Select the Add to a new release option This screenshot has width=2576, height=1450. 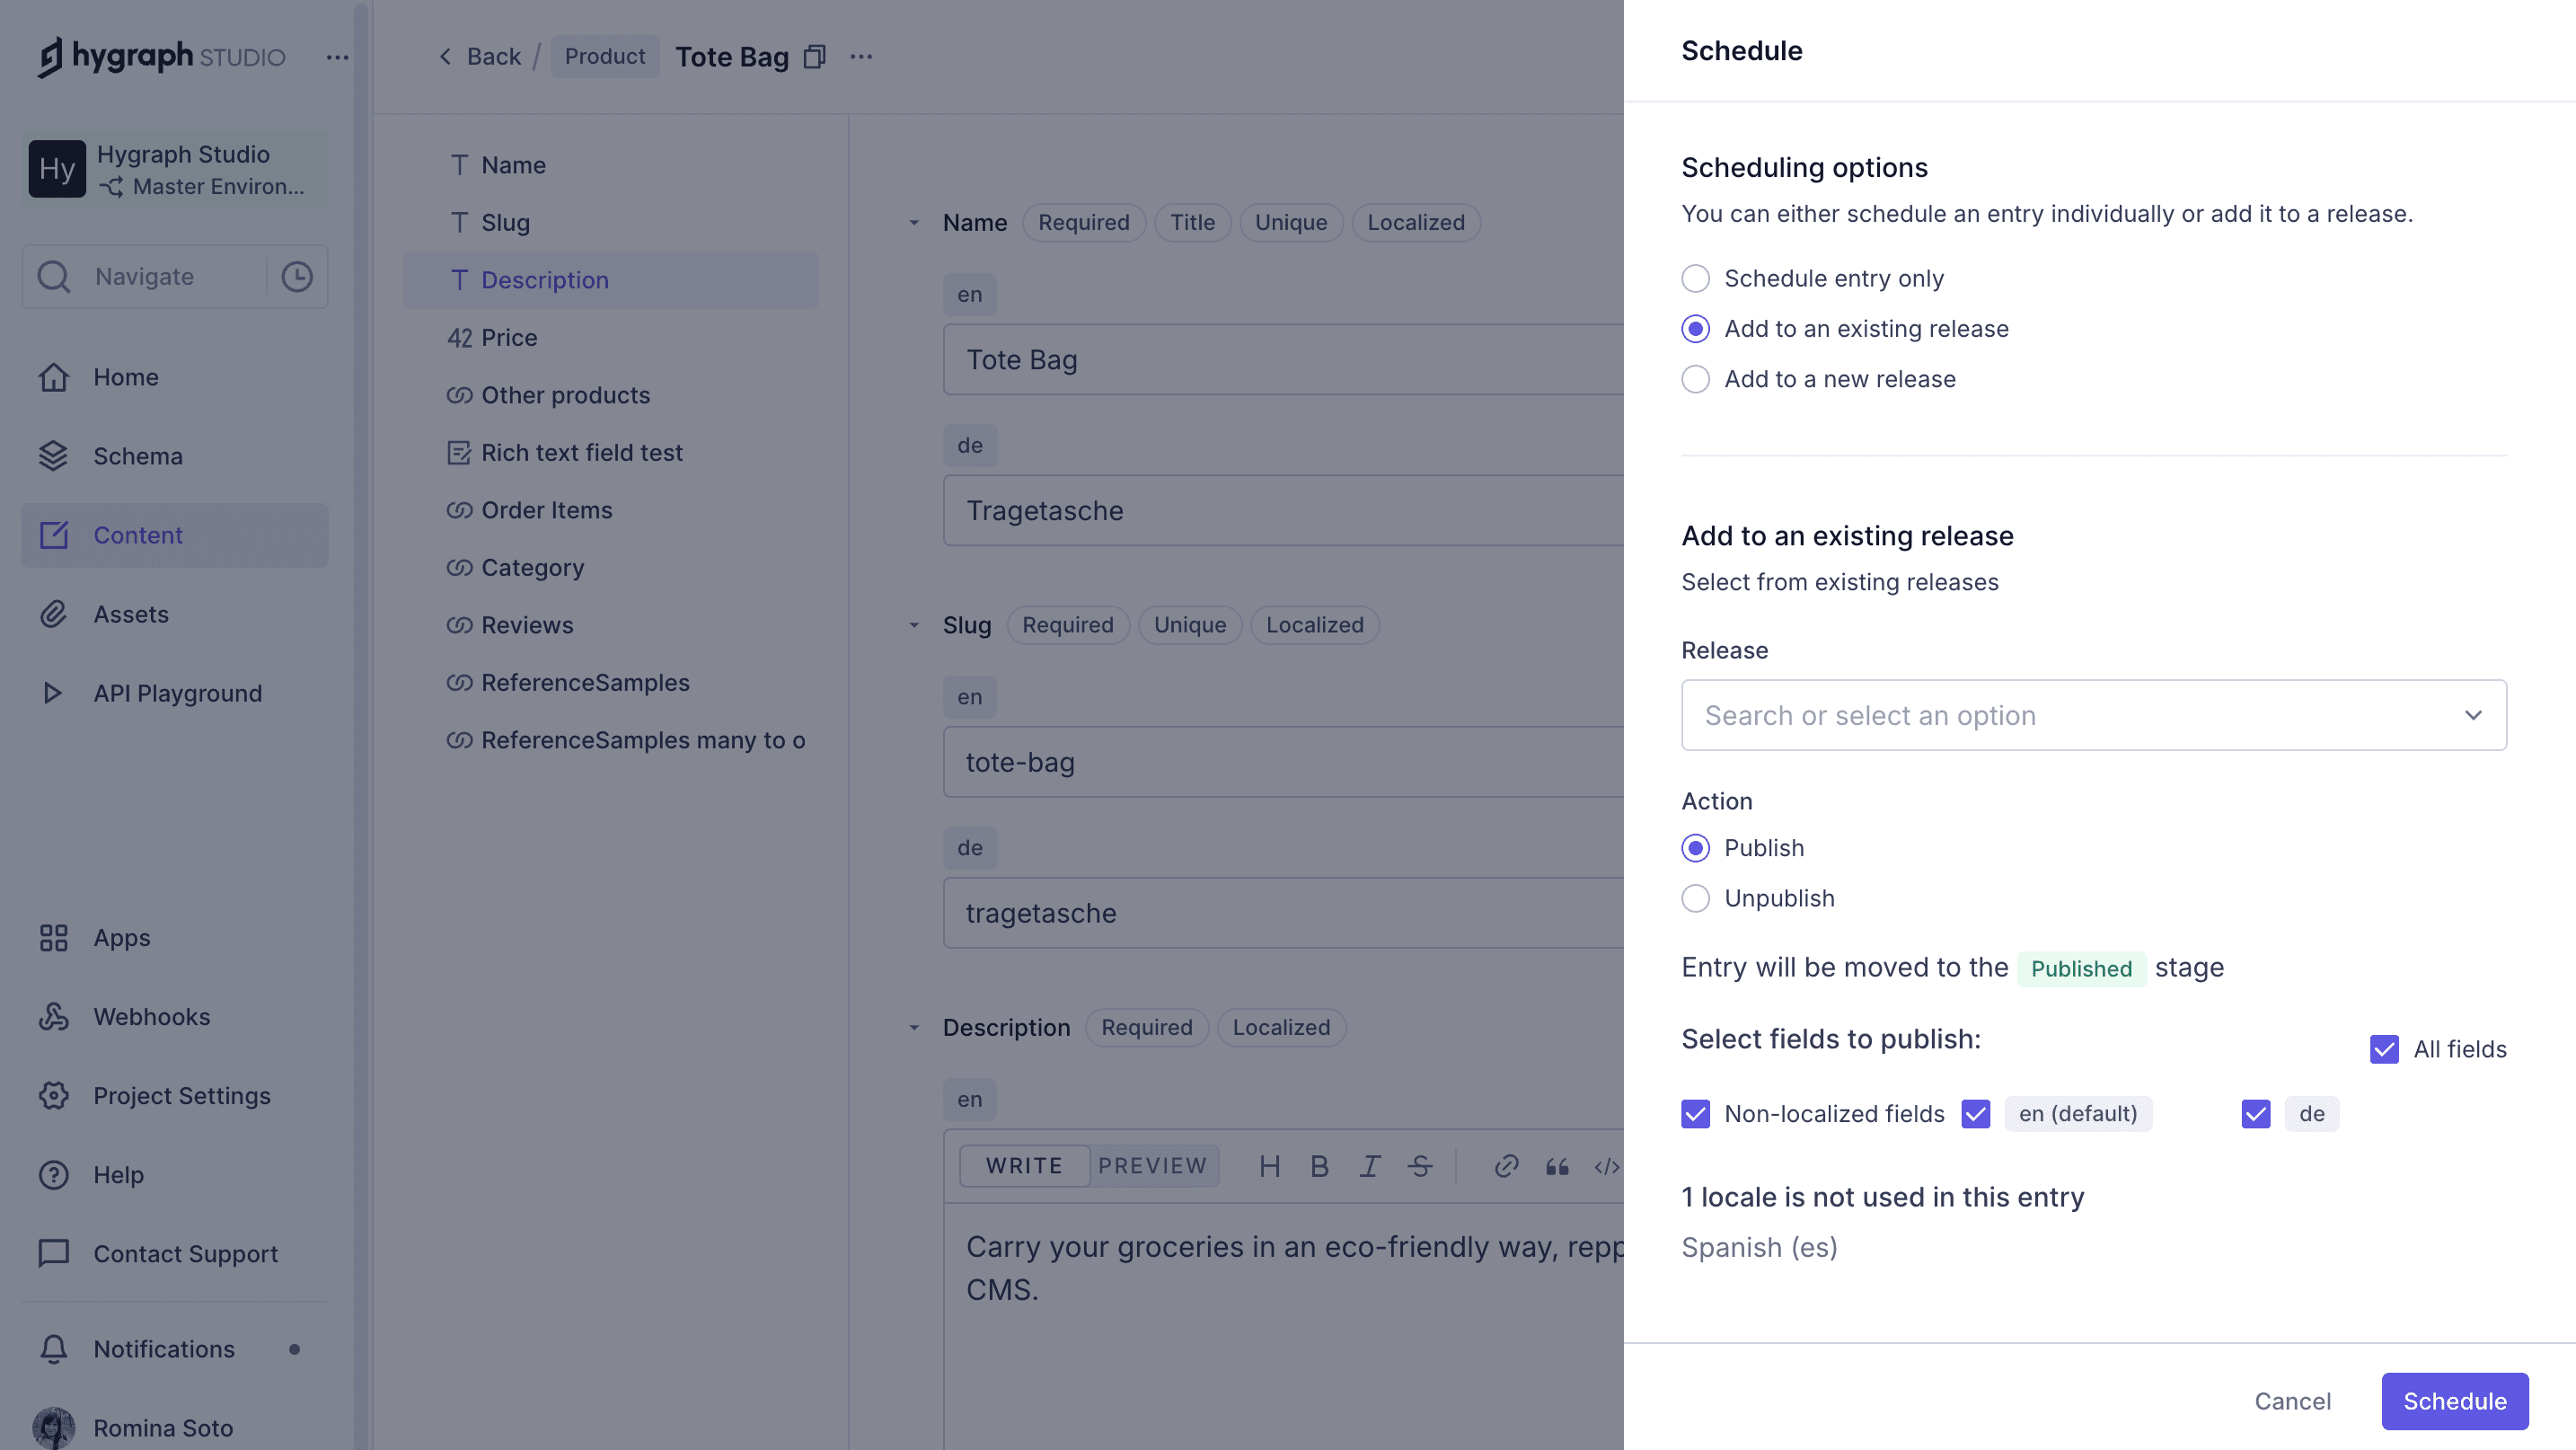(x=1695, y=379)
